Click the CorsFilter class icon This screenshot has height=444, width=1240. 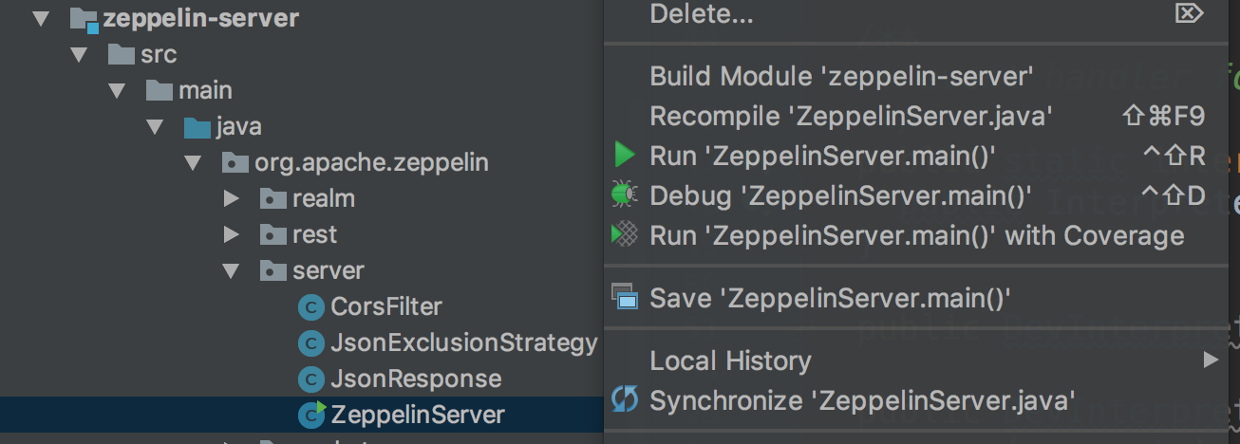coord(310,307)
